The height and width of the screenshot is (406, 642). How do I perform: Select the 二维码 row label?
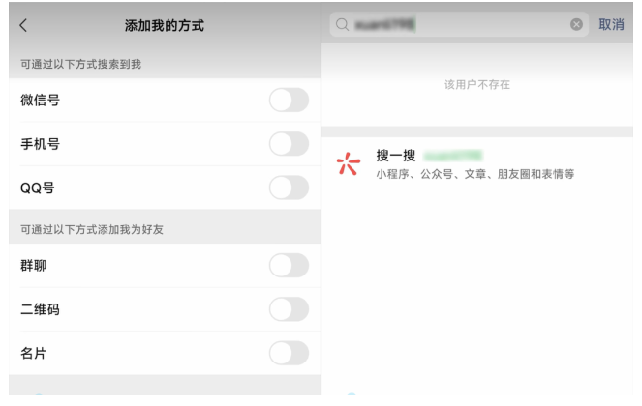pyautogui.click(x=40, y=309)
